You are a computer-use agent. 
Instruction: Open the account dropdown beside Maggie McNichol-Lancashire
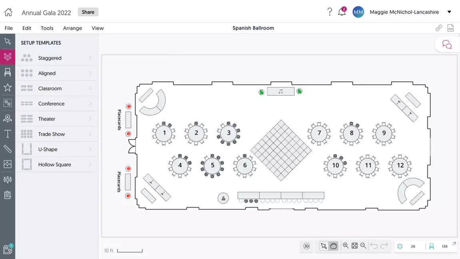tap(449, 12)
